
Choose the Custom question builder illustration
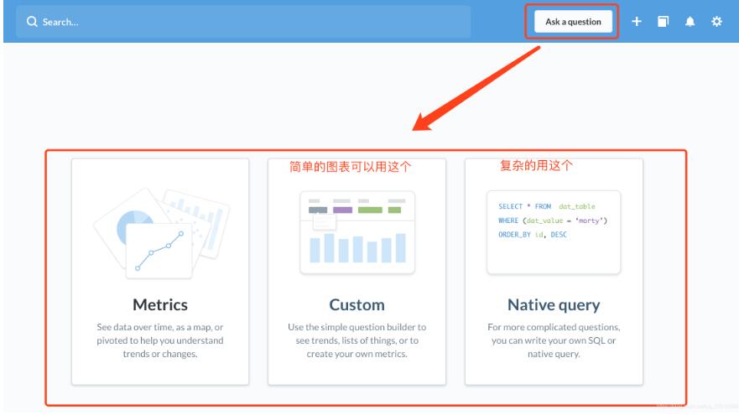click(x=356, y=232)
